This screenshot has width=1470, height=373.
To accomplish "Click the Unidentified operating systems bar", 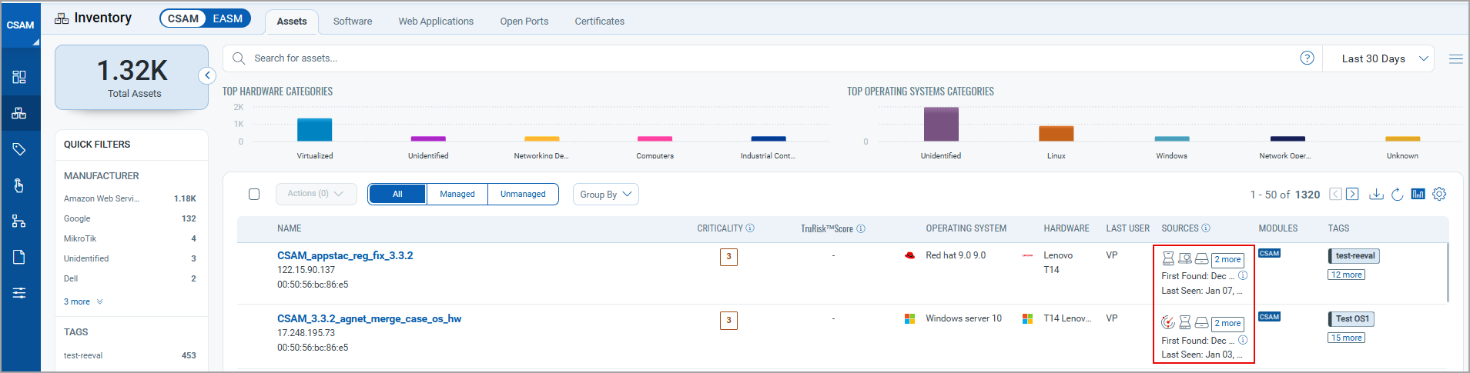I will (x=941, y=124).
